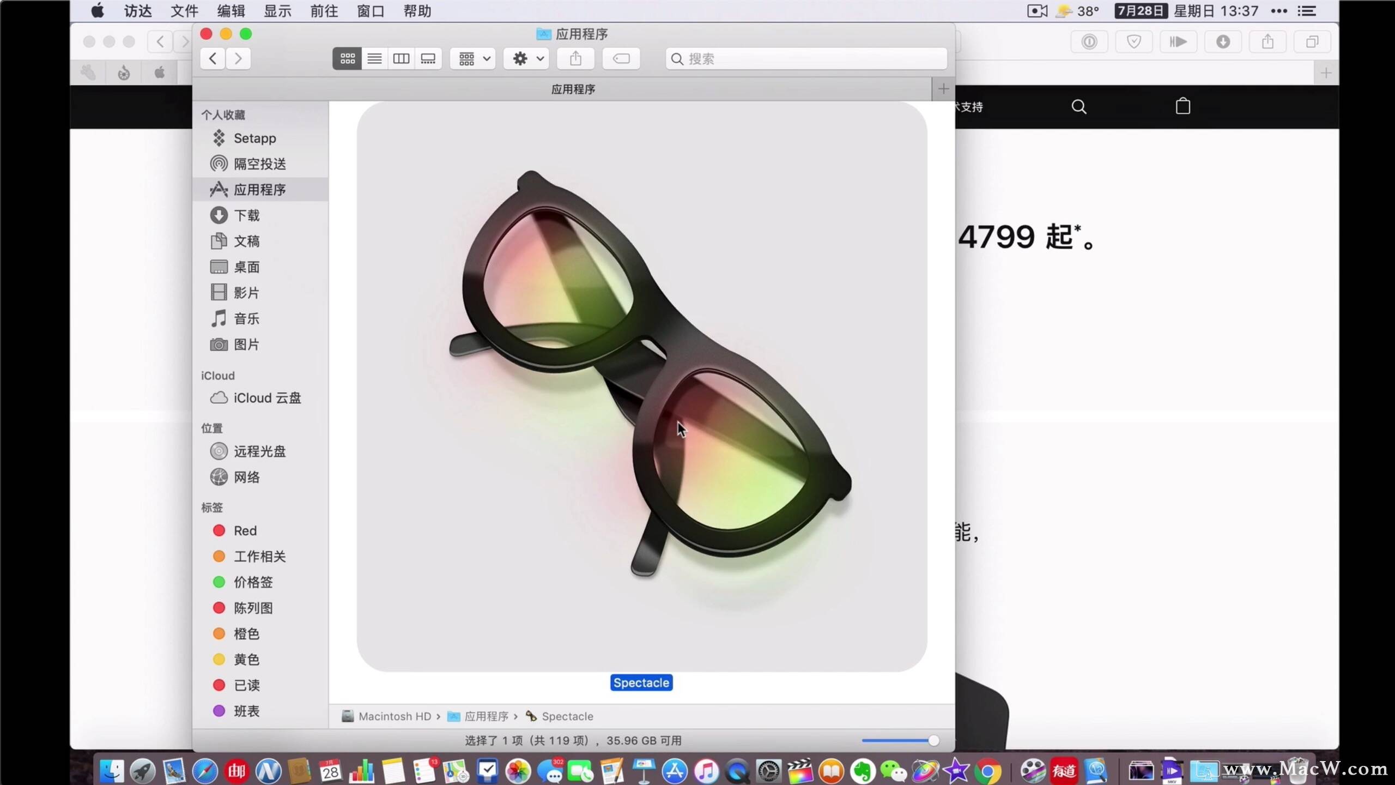Open the 窗口 menu
The width and height of the screenshot is (1395, 785).
pyautogui.click(x=371, y=11)
